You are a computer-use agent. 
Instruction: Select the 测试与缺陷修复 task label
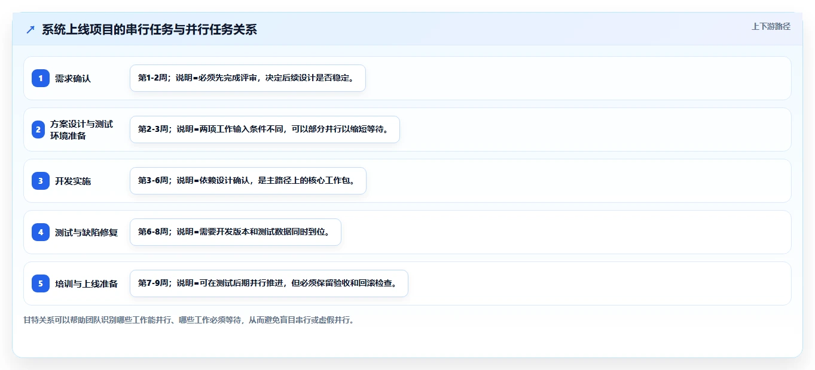pyautogui.click(x=87, y=232)
